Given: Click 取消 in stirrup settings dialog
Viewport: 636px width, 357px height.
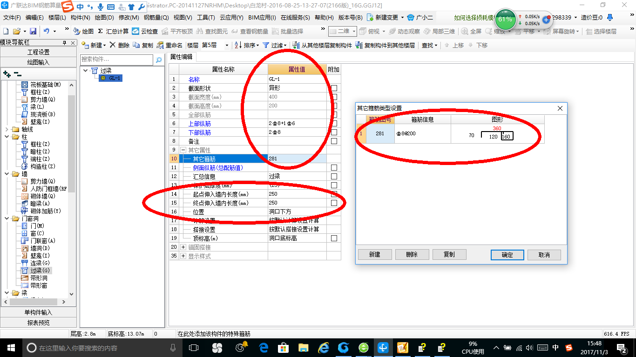Looking at the screenshot, I should click(544, 255).
